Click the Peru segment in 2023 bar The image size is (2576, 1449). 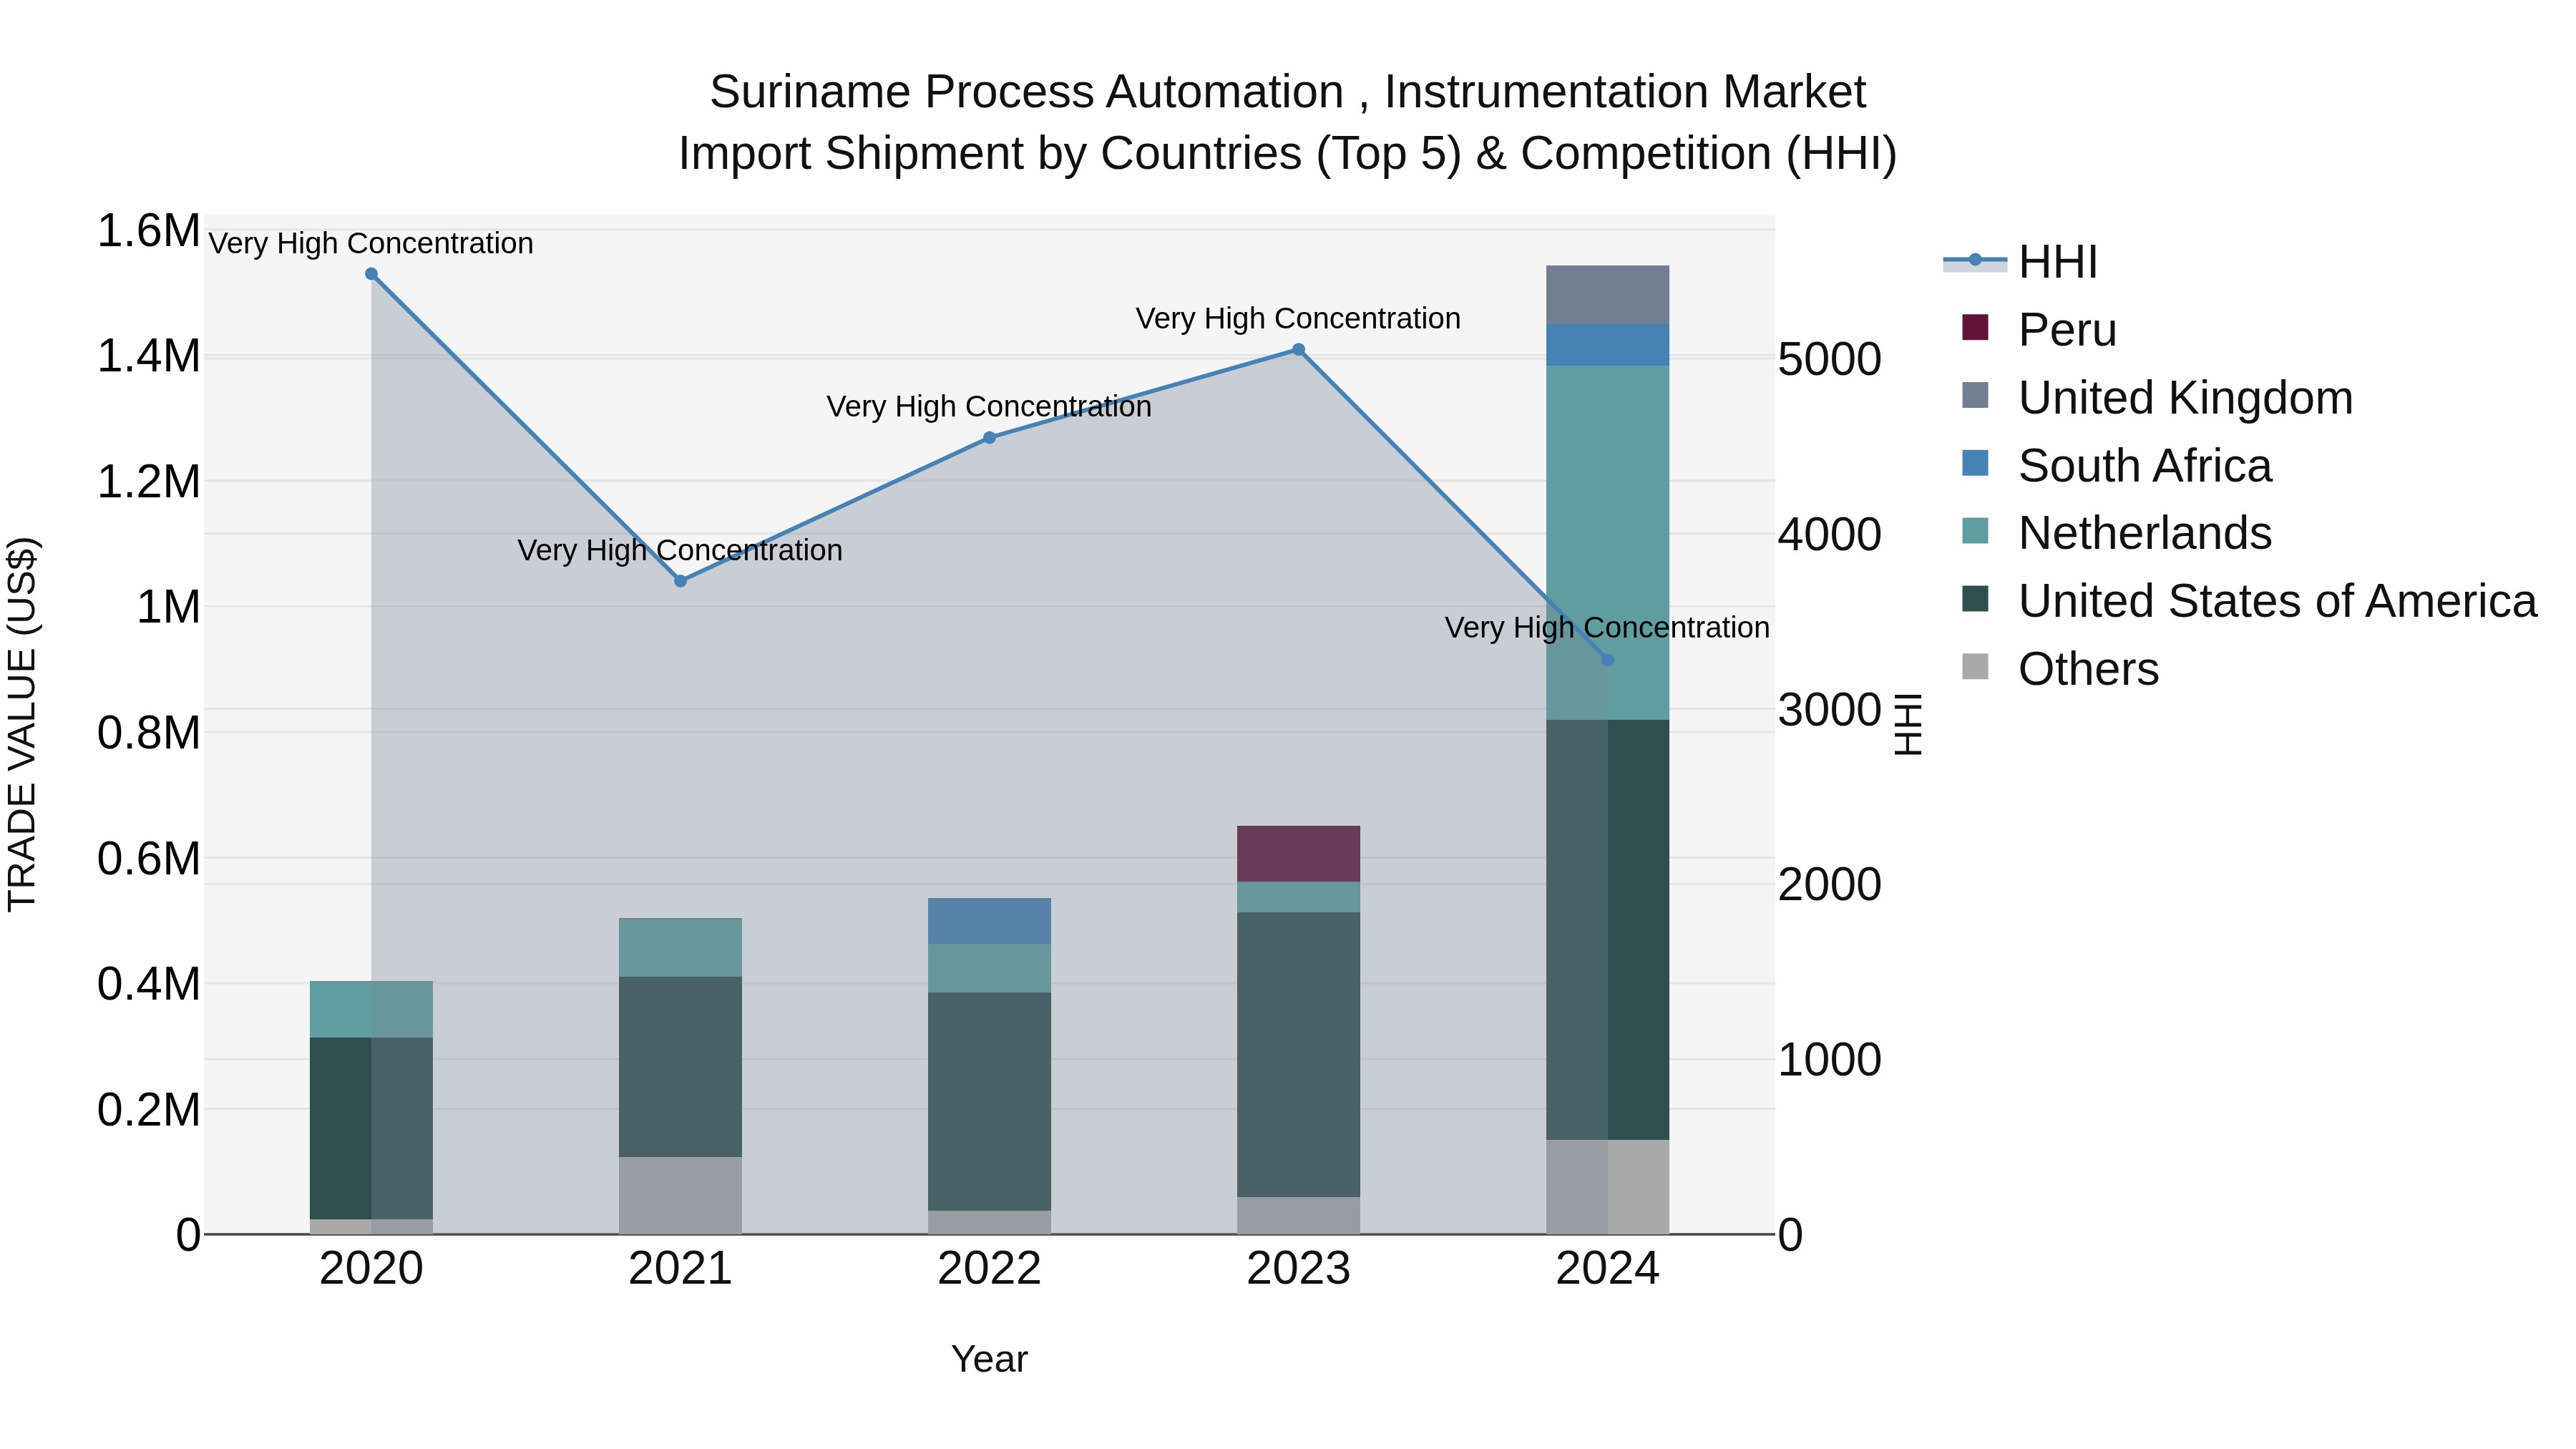point(1298,854)
